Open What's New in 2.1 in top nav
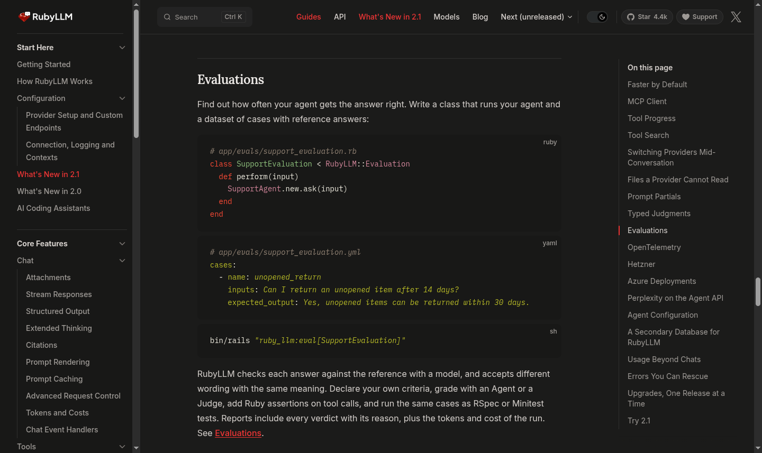The width and height of the screenshot is (762, 453). pos(390,17)
